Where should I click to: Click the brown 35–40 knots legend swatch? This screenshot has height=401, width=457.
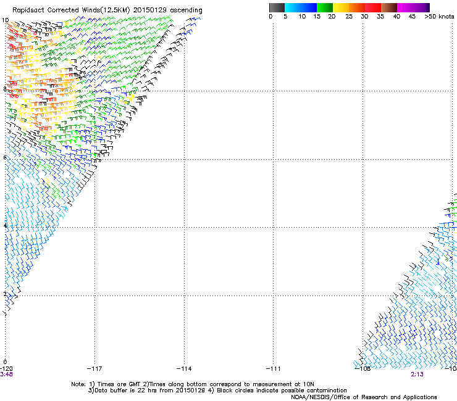389,7
